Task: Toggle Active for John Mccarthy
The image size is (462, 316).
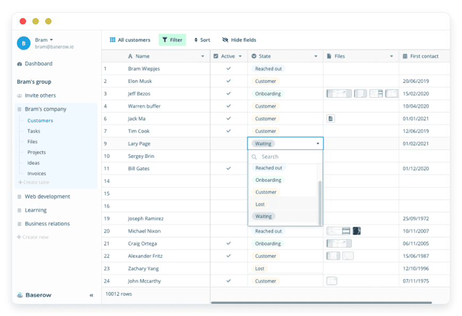Action: tap(228, 281)
